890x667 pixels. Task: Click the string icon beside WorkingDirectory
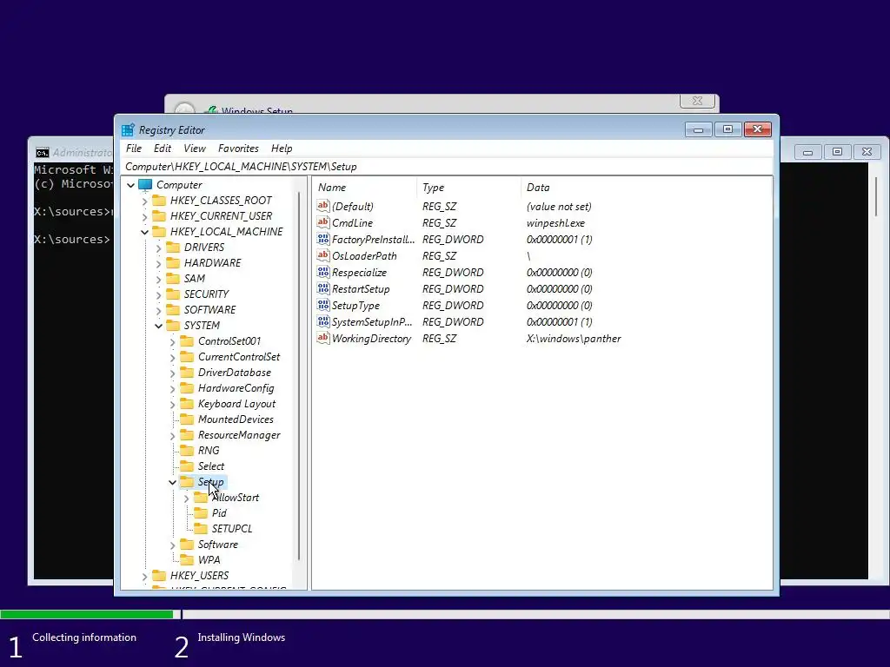click(x=323, y=338)
